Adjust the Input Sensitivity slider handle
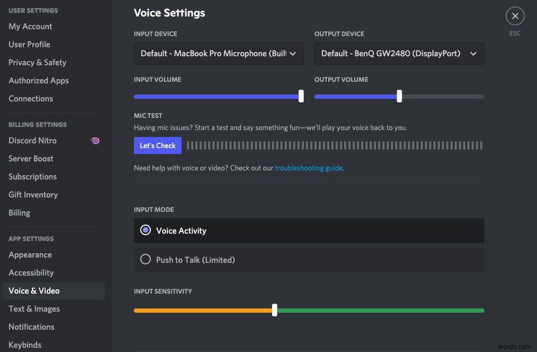 pos(274,310)
